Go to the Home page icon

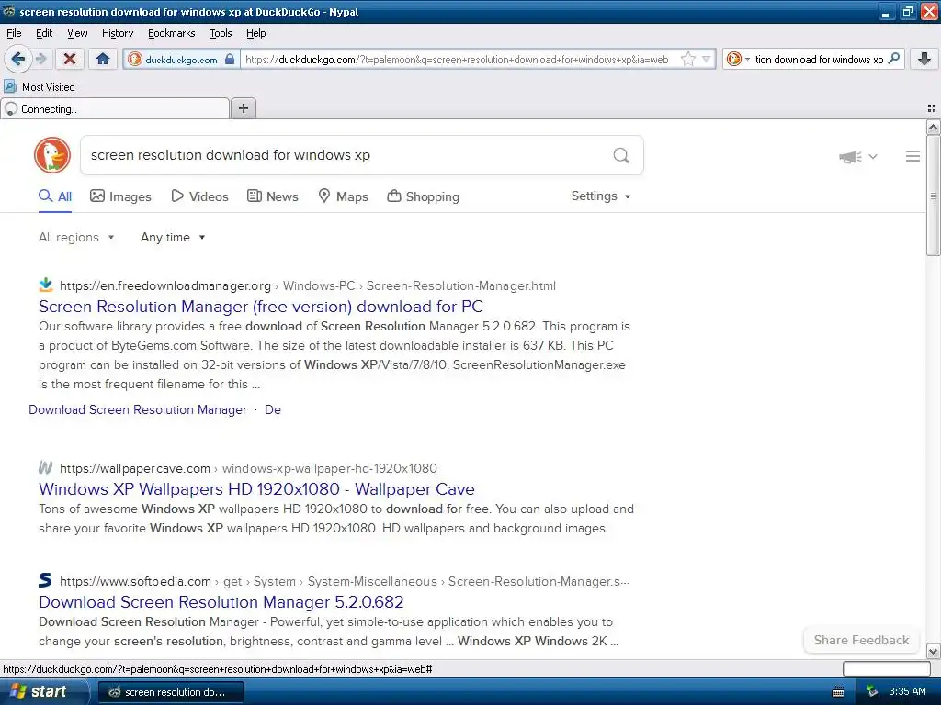pyautogui.click(x=103, y=59)
